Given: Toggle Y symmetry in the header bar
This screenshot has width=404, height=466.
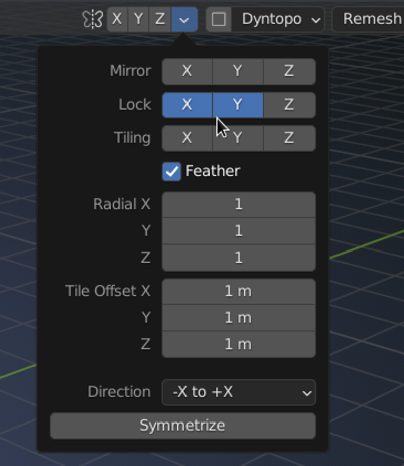Looking at the screenshot, I should 138,19.
